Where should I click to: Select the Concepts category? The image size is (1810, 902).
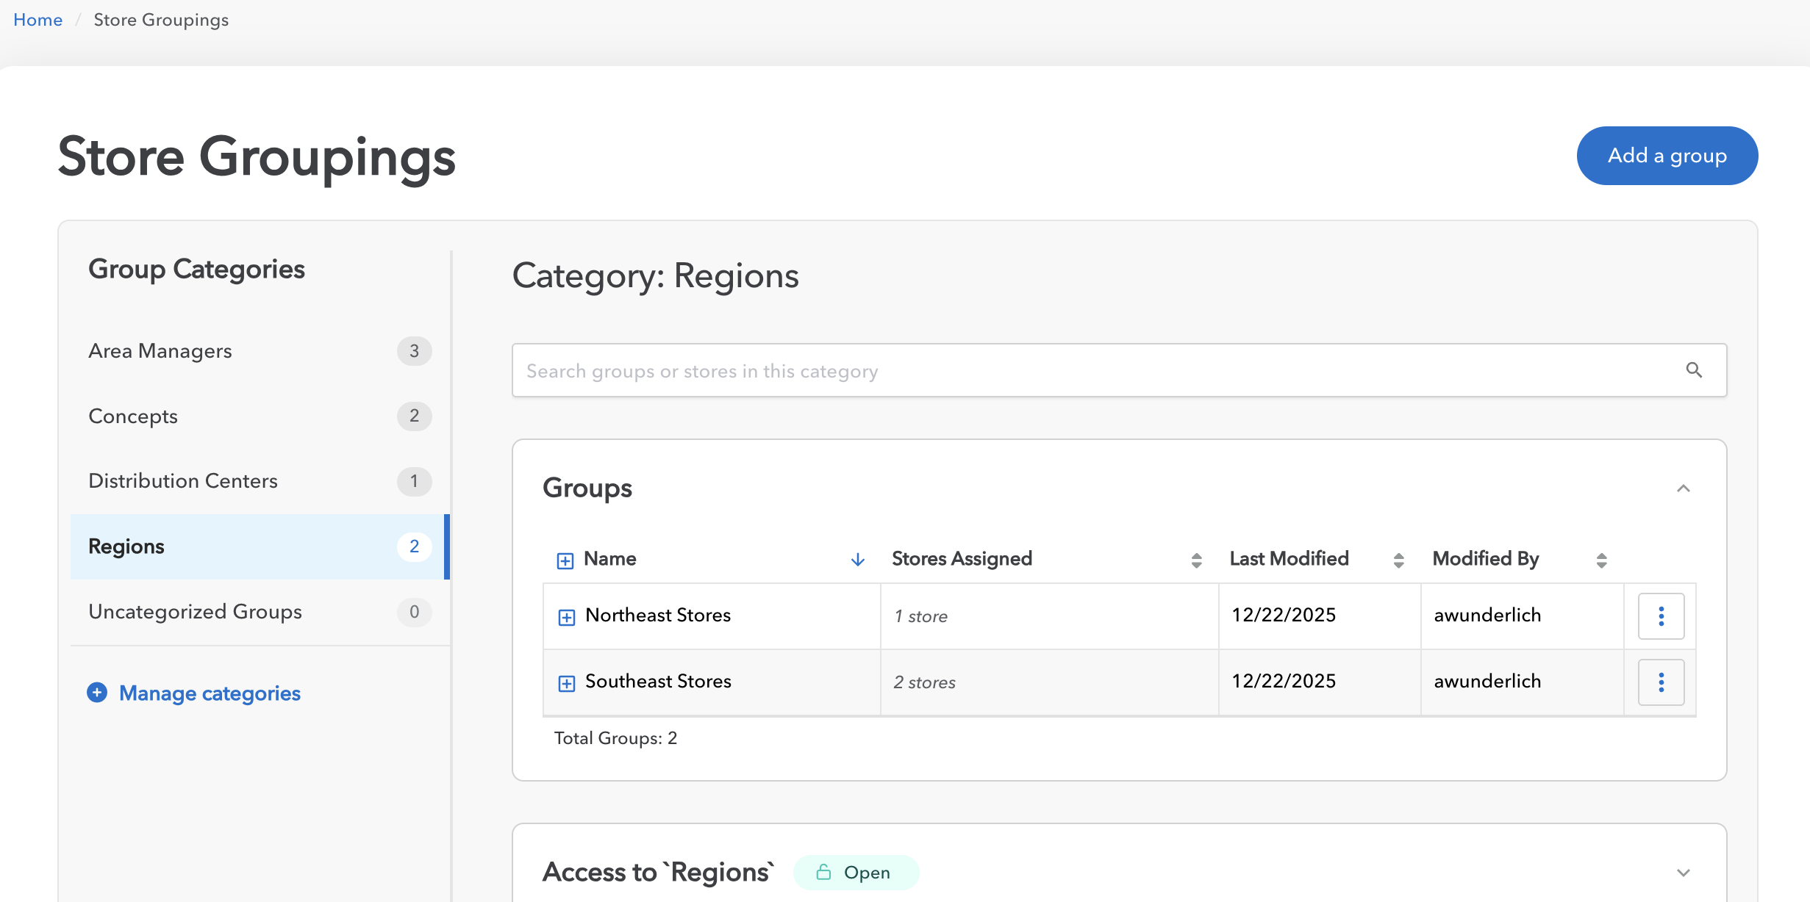[x=133, y=416]
